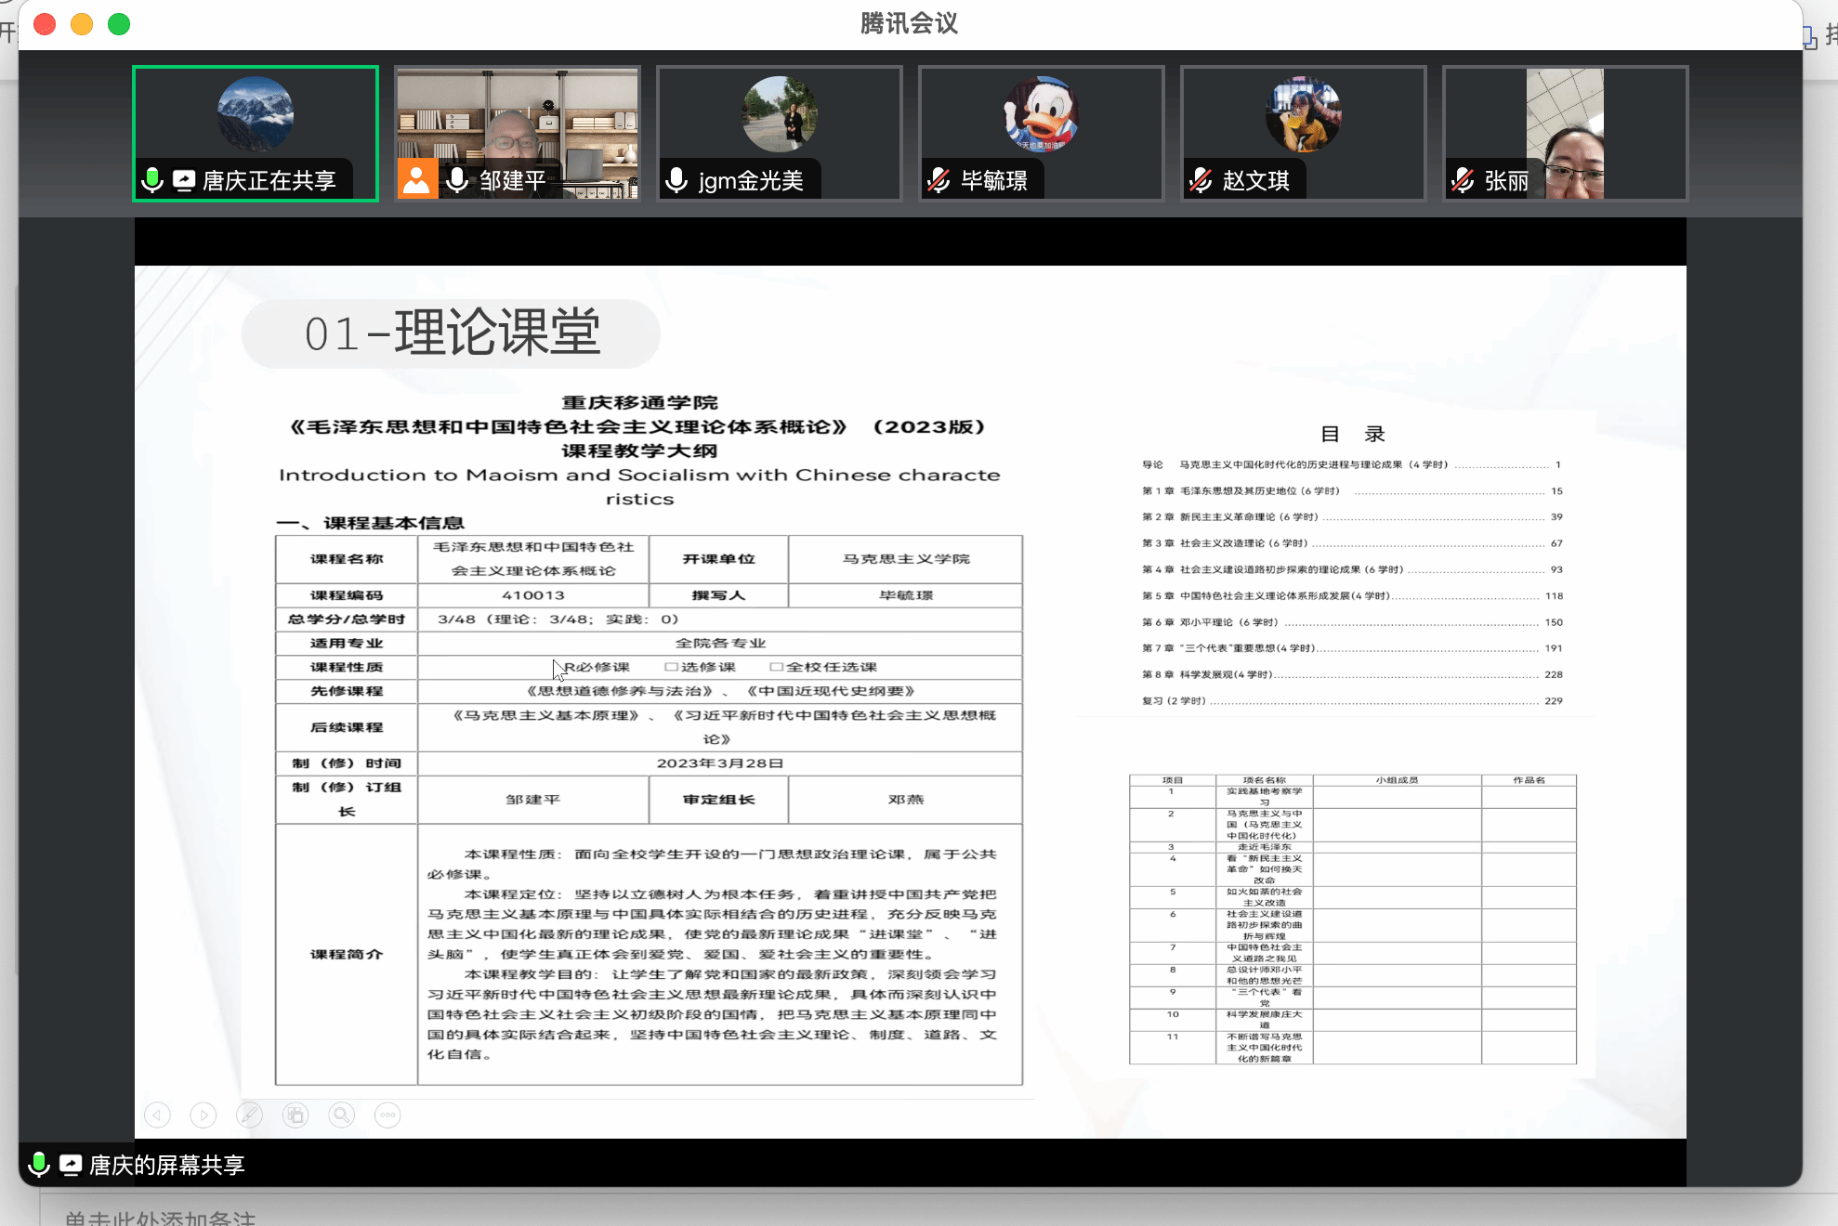Click 张丽's muted microphone icon
The image size is (1838, 1226).
1464,180
